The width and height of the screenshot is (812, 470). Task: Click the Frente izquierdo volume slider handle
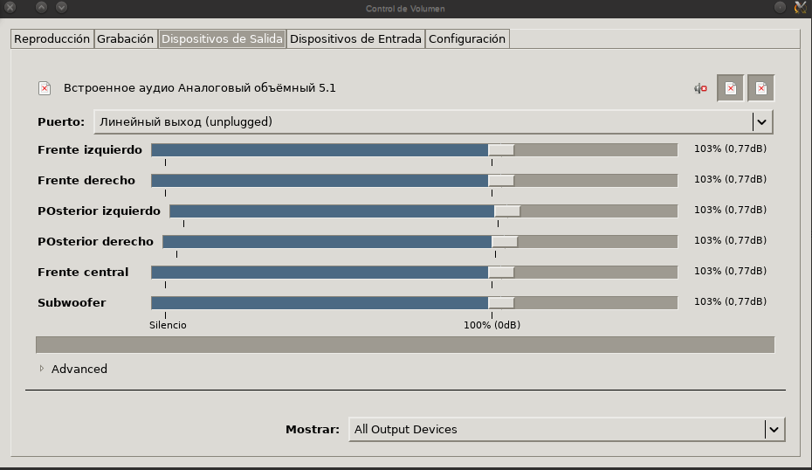(x=501, y=150)
